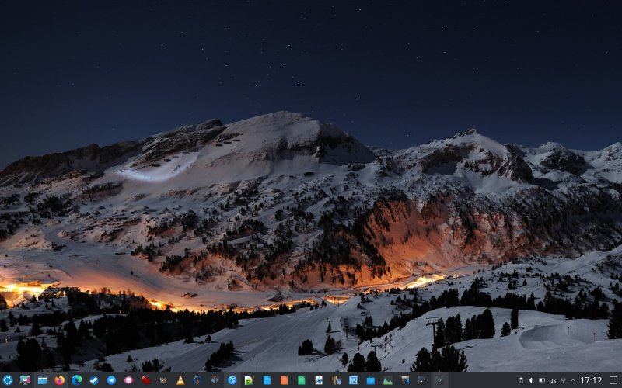This screenshot has height=388, width=622.
Task: Open Telegram messenger
Action: pos(111,380)
